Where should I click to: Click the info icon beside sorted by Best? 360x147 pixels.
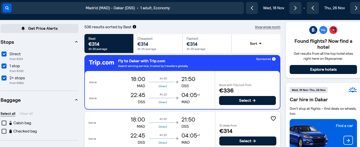click(x=134, y=27)
